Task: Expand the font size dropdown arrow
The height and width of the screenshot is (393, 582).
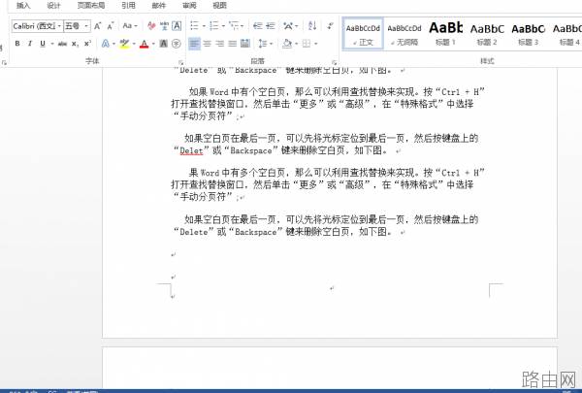Action: click(x=86, y=26)
